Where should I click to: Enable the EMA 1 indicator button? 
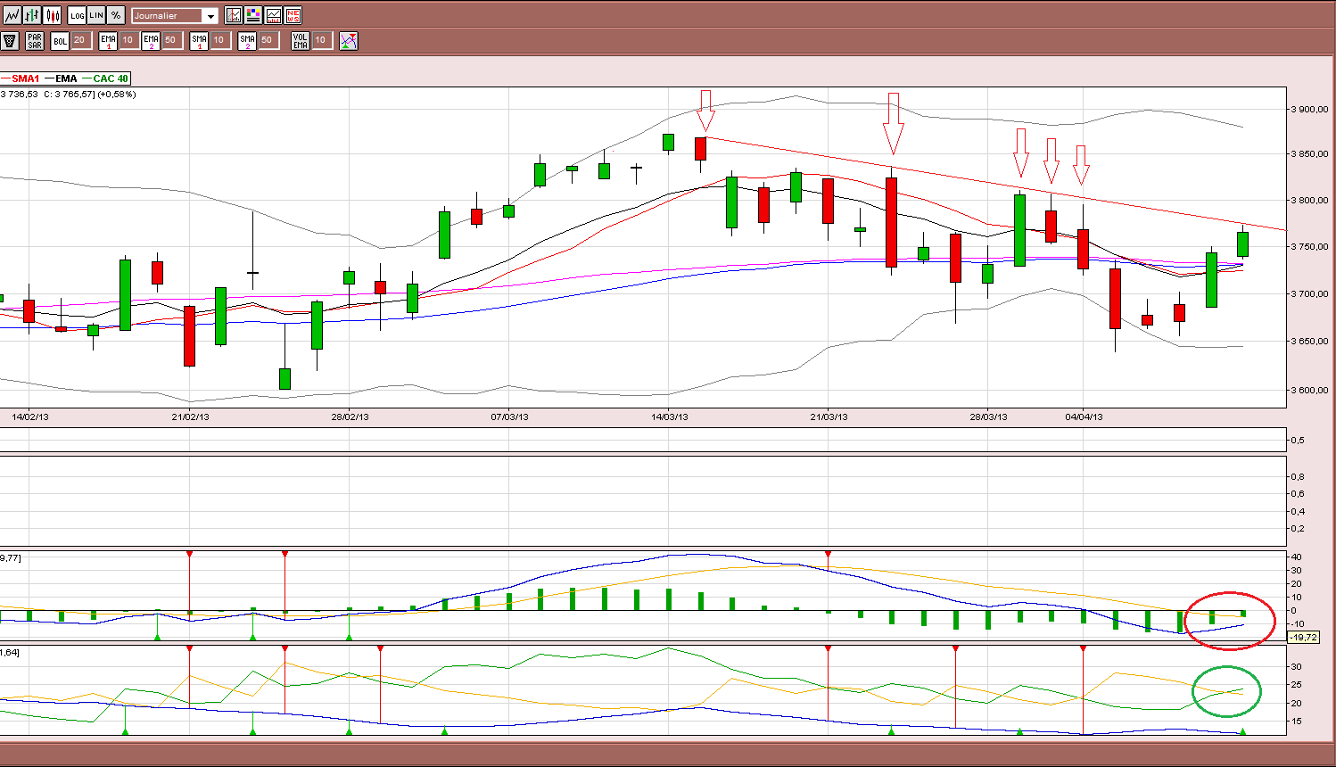point(108,41)
